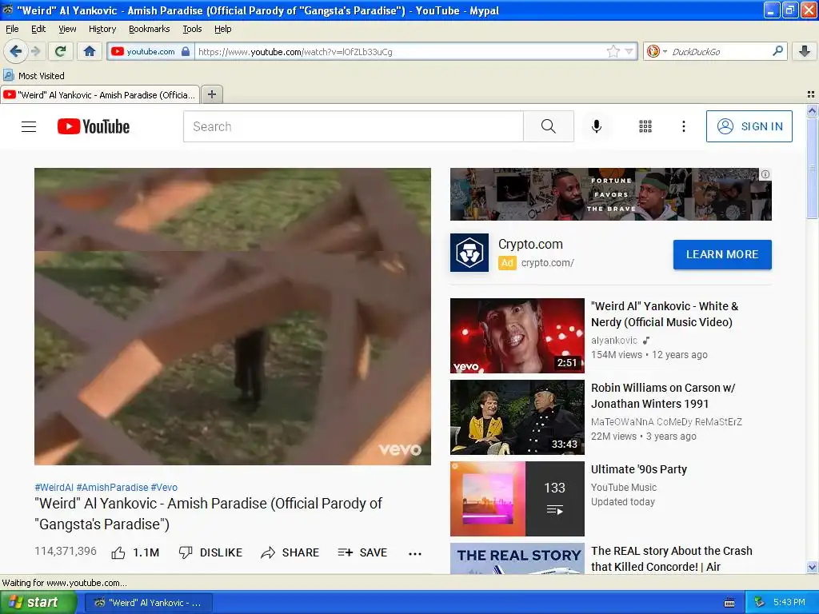Open the History menu
The width and height of the screenshot is (819, 614).
(x=102, y=30)
